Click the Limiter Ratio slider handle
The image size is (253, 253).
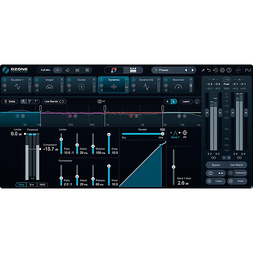point(61,140)
